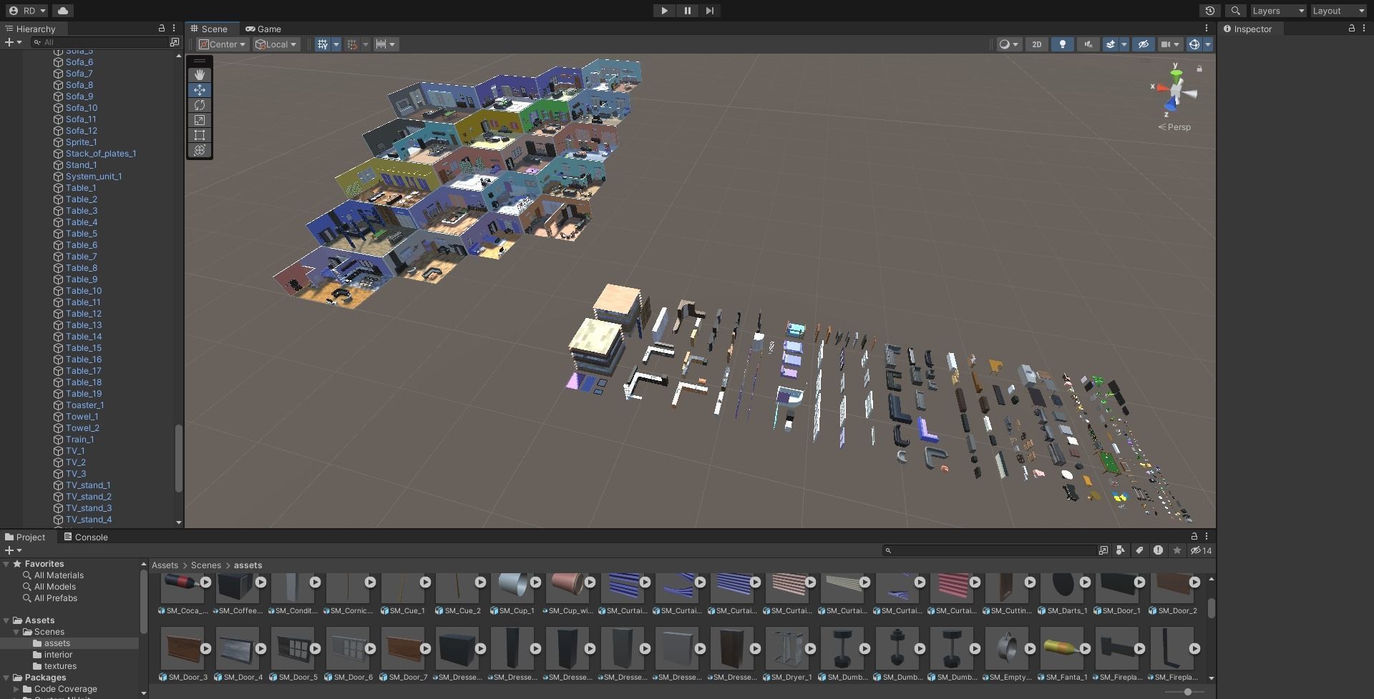
Task: Collapse the Favorites tree section
Action: pyautogui.click(x=6, y=564)
